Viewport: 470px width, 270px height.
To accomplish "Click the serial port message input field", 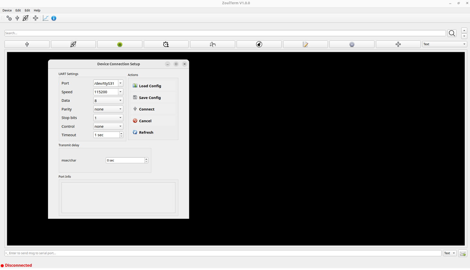I will point(223,253).
